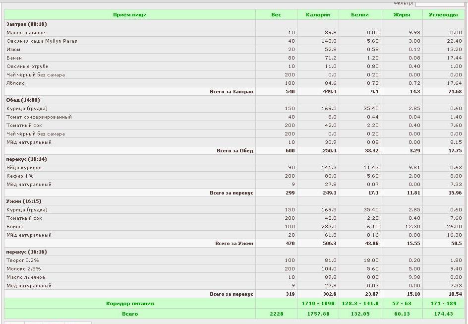Click the Кефир 1% entry

[x=20, y=176]
